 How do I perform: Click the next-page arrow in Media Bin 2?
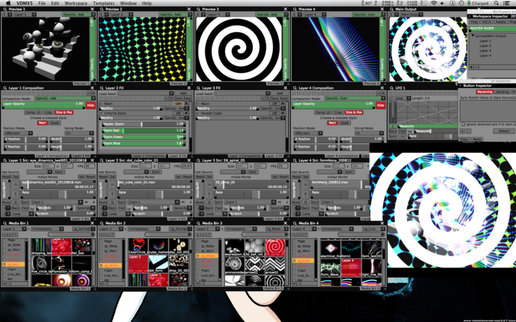pos(106,234)
